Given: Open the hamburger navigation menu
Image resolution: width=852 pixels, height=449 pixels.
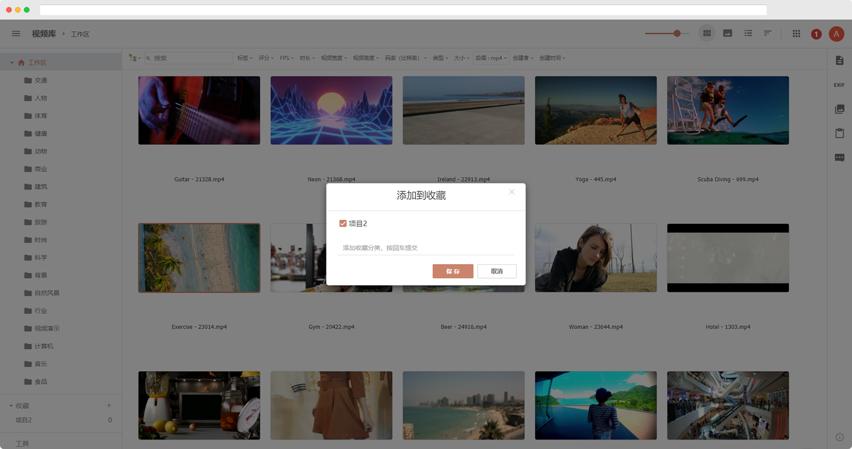Looking at the screenshot, I should coord(16,34).
